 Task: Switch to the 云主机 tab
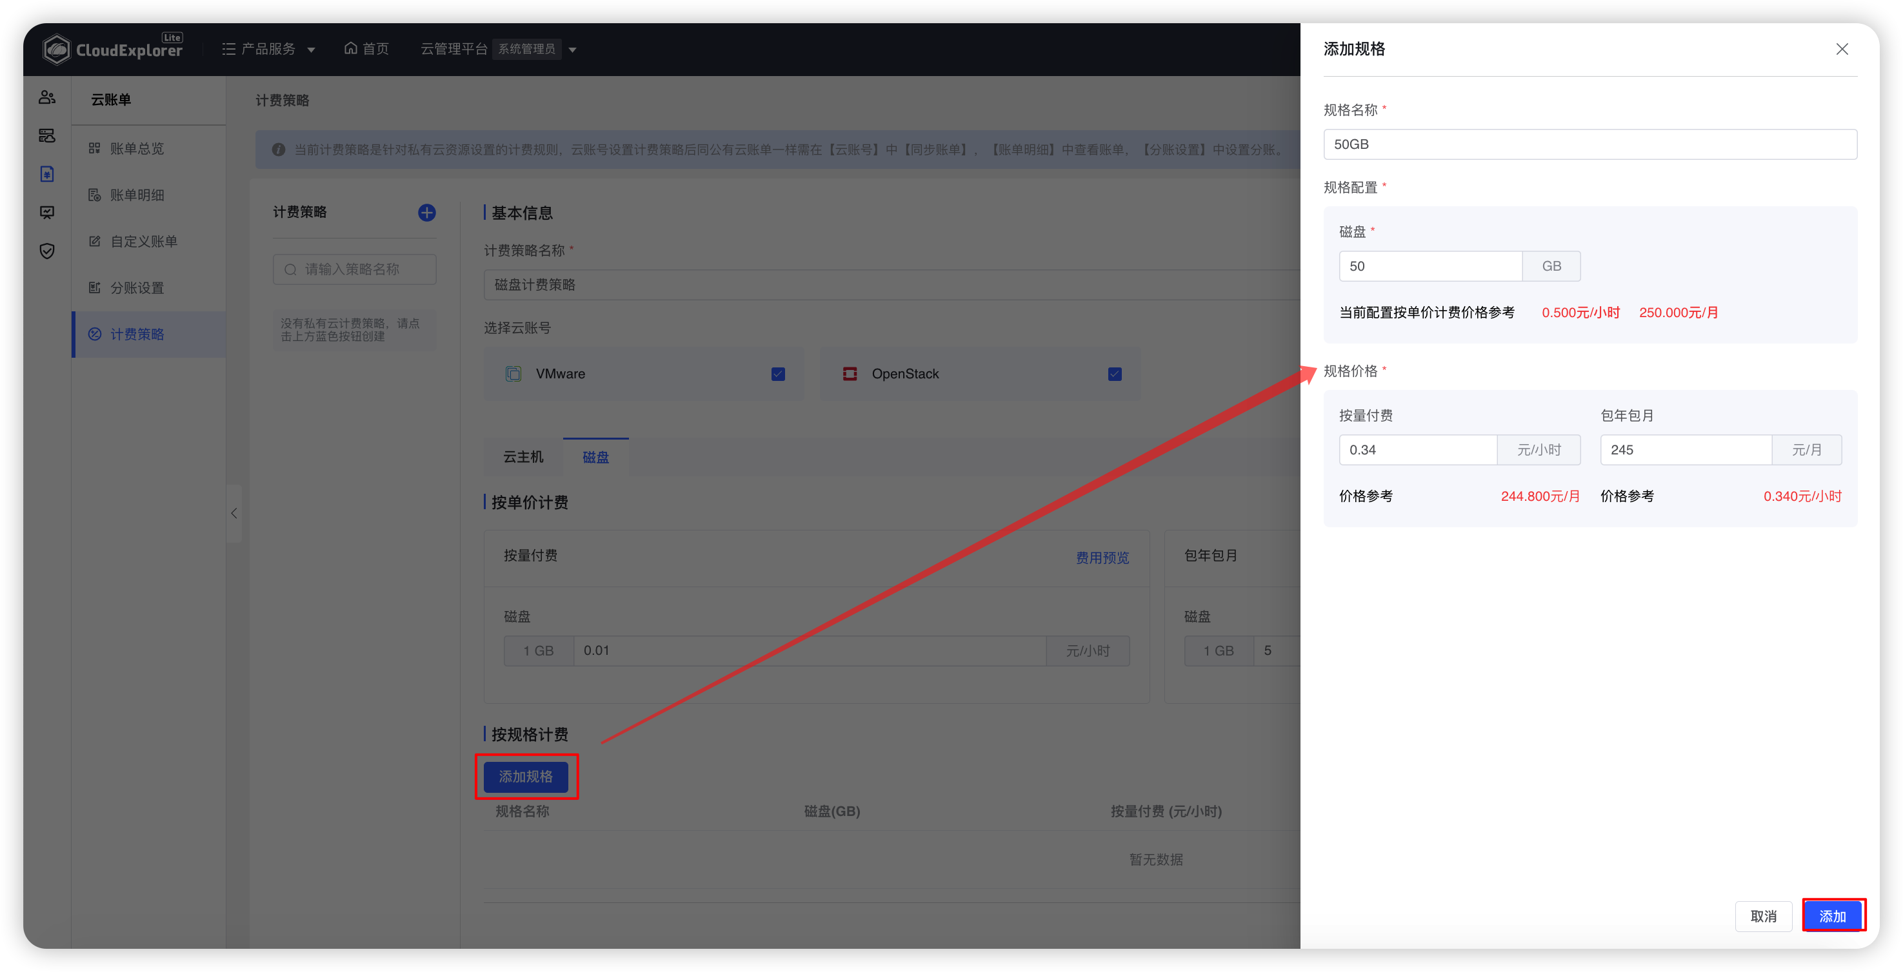(x=523, y=457)
